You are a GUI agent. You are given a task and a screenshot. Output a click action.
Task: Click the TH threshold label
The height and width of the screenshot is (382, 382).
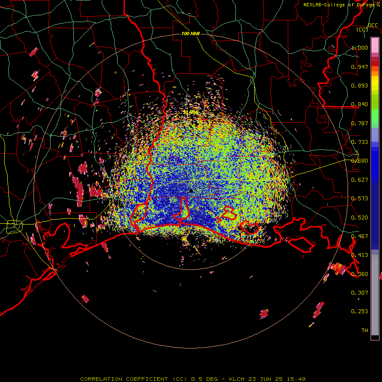[x=365, y=331]
